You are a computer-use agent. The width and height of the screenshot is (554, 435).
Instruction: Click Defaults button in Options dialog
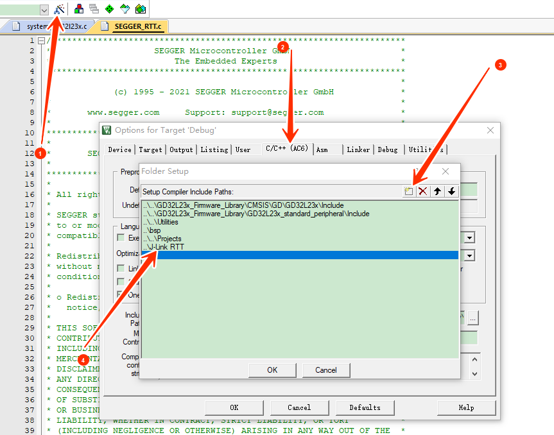coord(365,408)
